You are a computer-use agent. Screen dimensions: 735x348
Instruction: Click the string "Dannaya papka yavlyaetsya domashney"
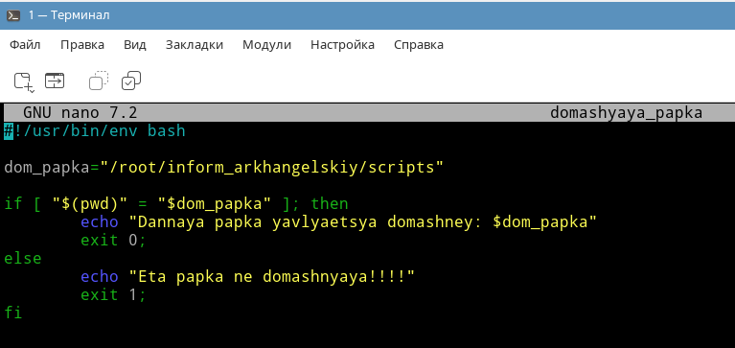[x=363, y=221]
